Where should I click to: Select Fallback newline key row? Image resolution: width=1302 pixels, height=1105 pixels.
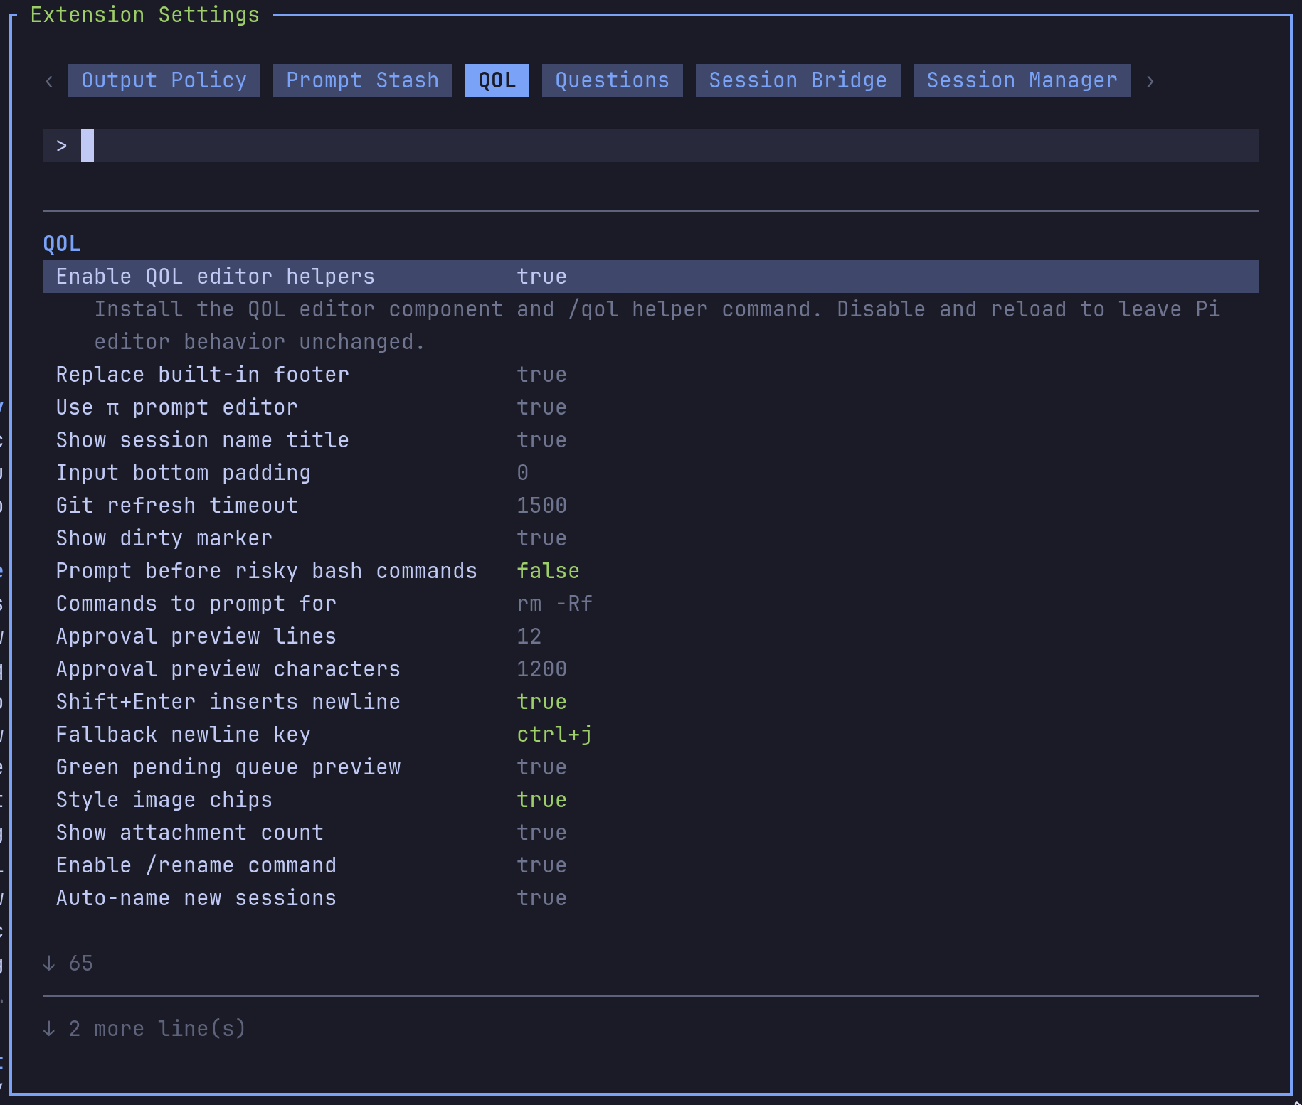point(651,735)
